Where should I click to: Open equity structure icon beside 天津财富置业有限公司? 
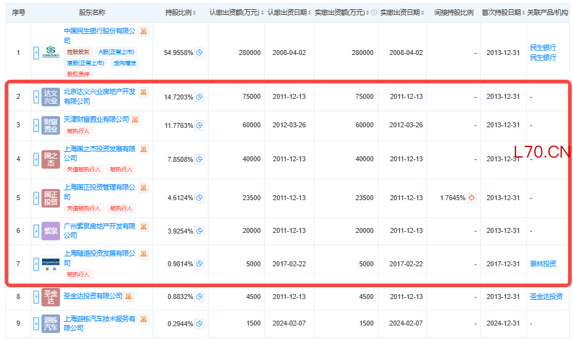pyautogui.click(x=135, y=120)
